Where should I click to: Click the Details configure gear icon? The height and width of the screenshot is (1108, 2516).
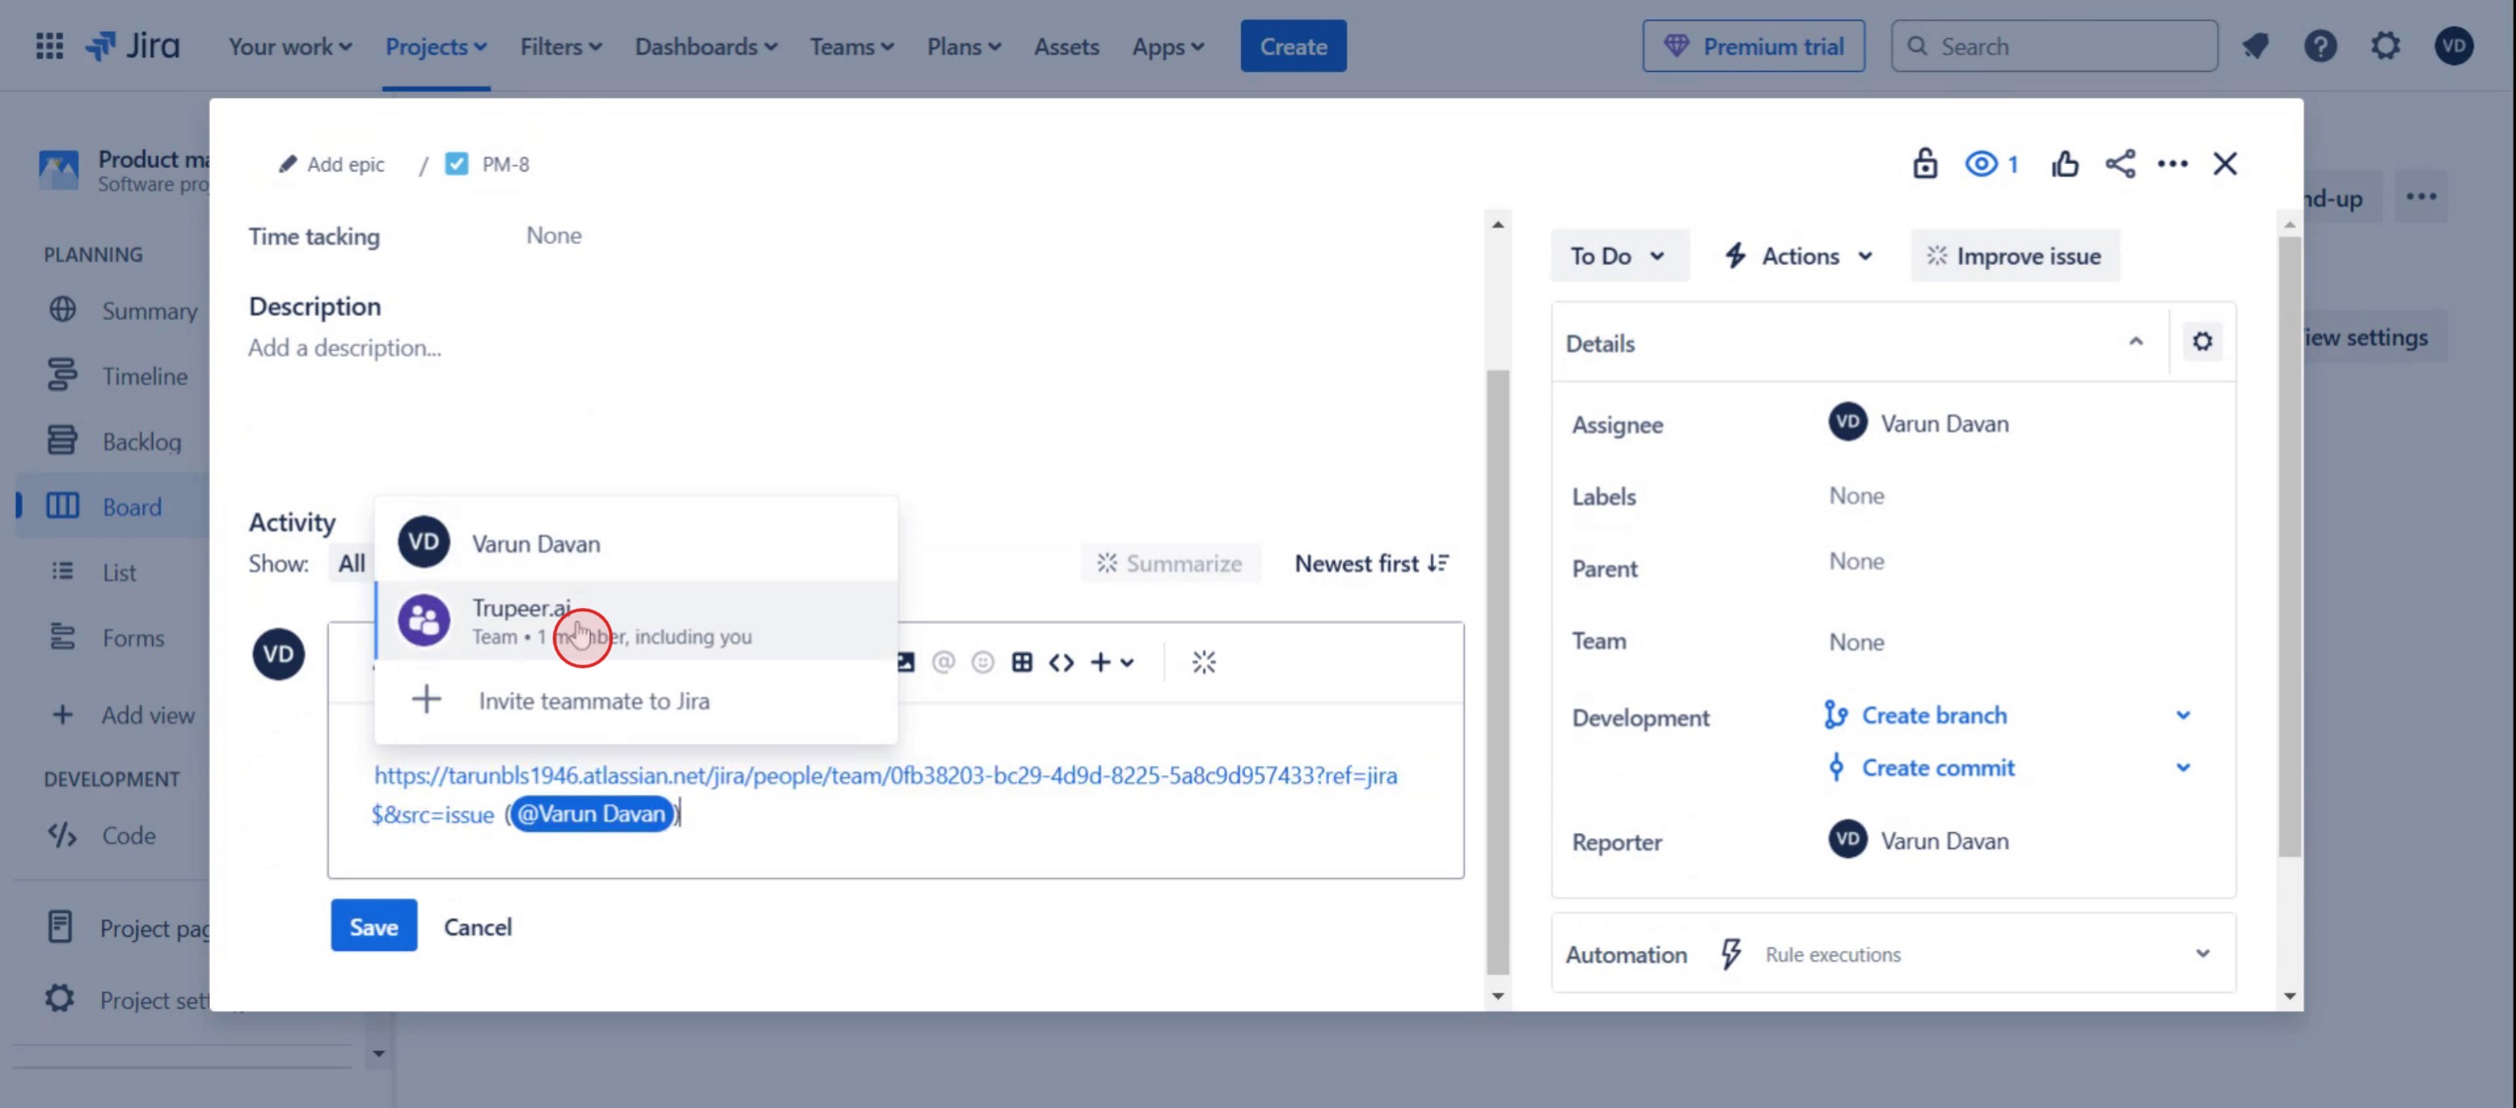(x=2201, y=342)
